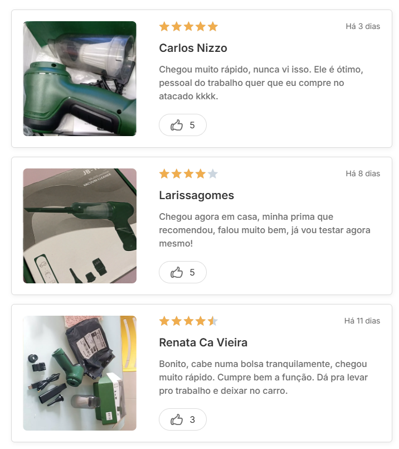This screenshot has width=399, height=449.
Task: Select the reviewer name Carlos Nizzo
Action: [193, 48]
